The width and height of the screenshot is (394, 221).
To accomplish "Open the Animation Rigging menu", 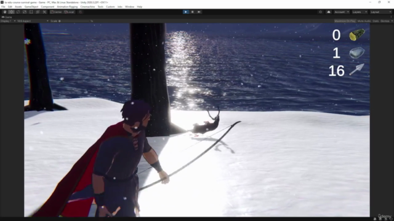I will 67,7.
